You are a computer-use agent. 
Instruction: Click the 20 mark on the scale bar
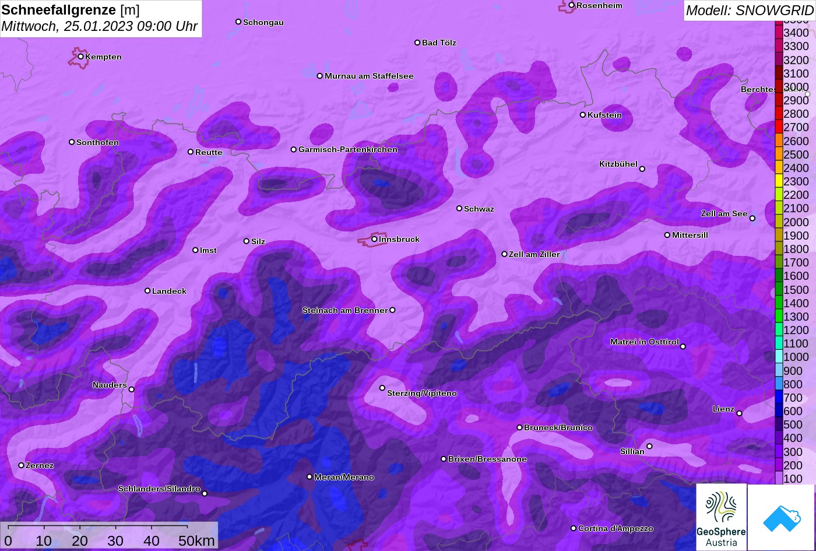coord(80,541)
